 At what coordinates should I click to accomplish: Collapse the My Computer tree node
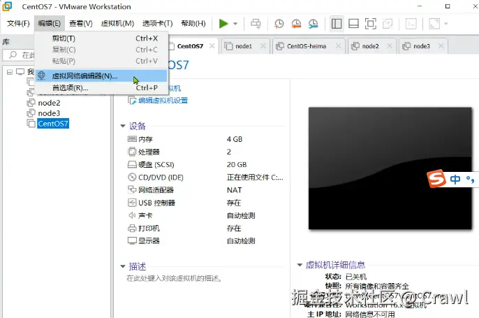(x=10, y=72)
